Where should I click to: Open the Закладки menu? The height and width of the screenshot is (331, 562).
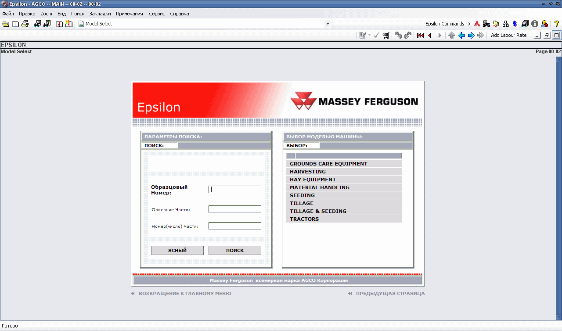click(x=100, y=14)
